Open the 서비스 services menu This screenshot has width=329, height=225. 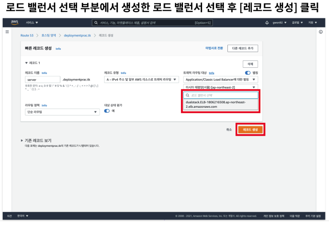(x=32, y=23)
